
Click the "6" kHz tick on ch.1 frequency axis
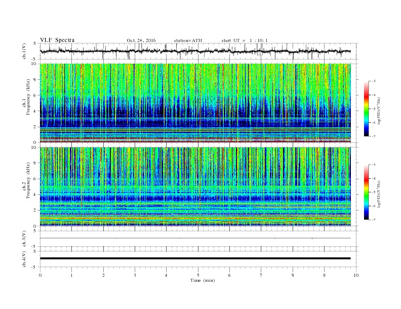pyautogui.click(x=35, y=95)
